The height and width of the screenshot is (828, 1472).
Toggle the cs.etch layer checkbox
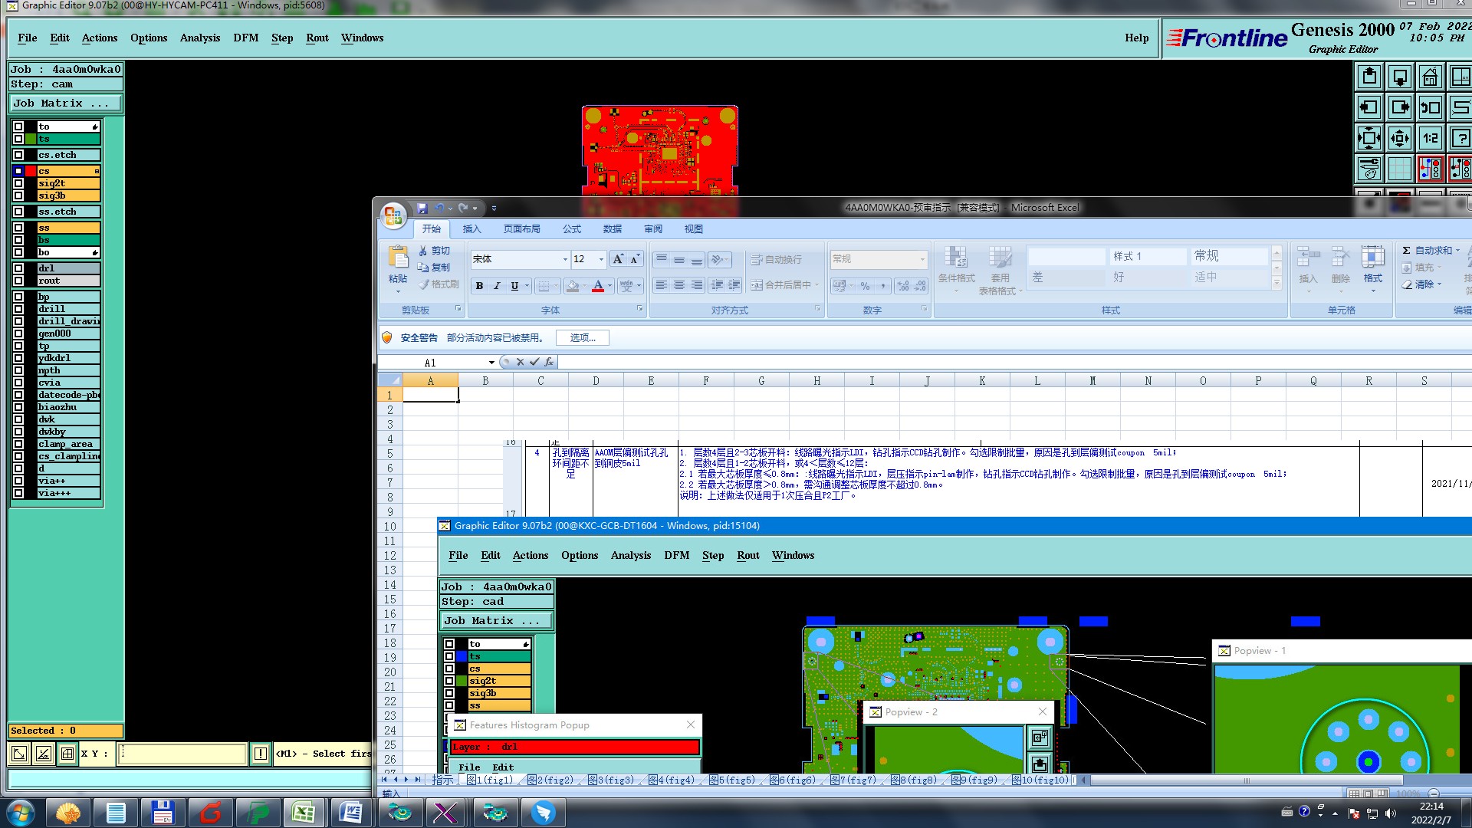click(18, 155)
